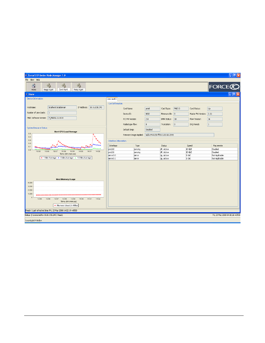Viewport: 265px width, 343px height.
Task: Maximize the Home inner window
Action: pyautogui.click(x=234, y=94)
